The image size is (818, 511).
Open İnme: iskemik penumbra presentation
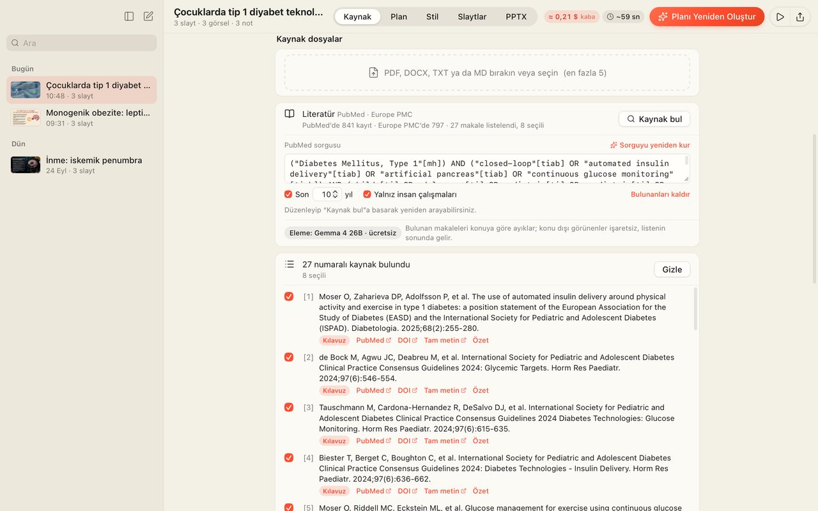[x=82, y=165]
